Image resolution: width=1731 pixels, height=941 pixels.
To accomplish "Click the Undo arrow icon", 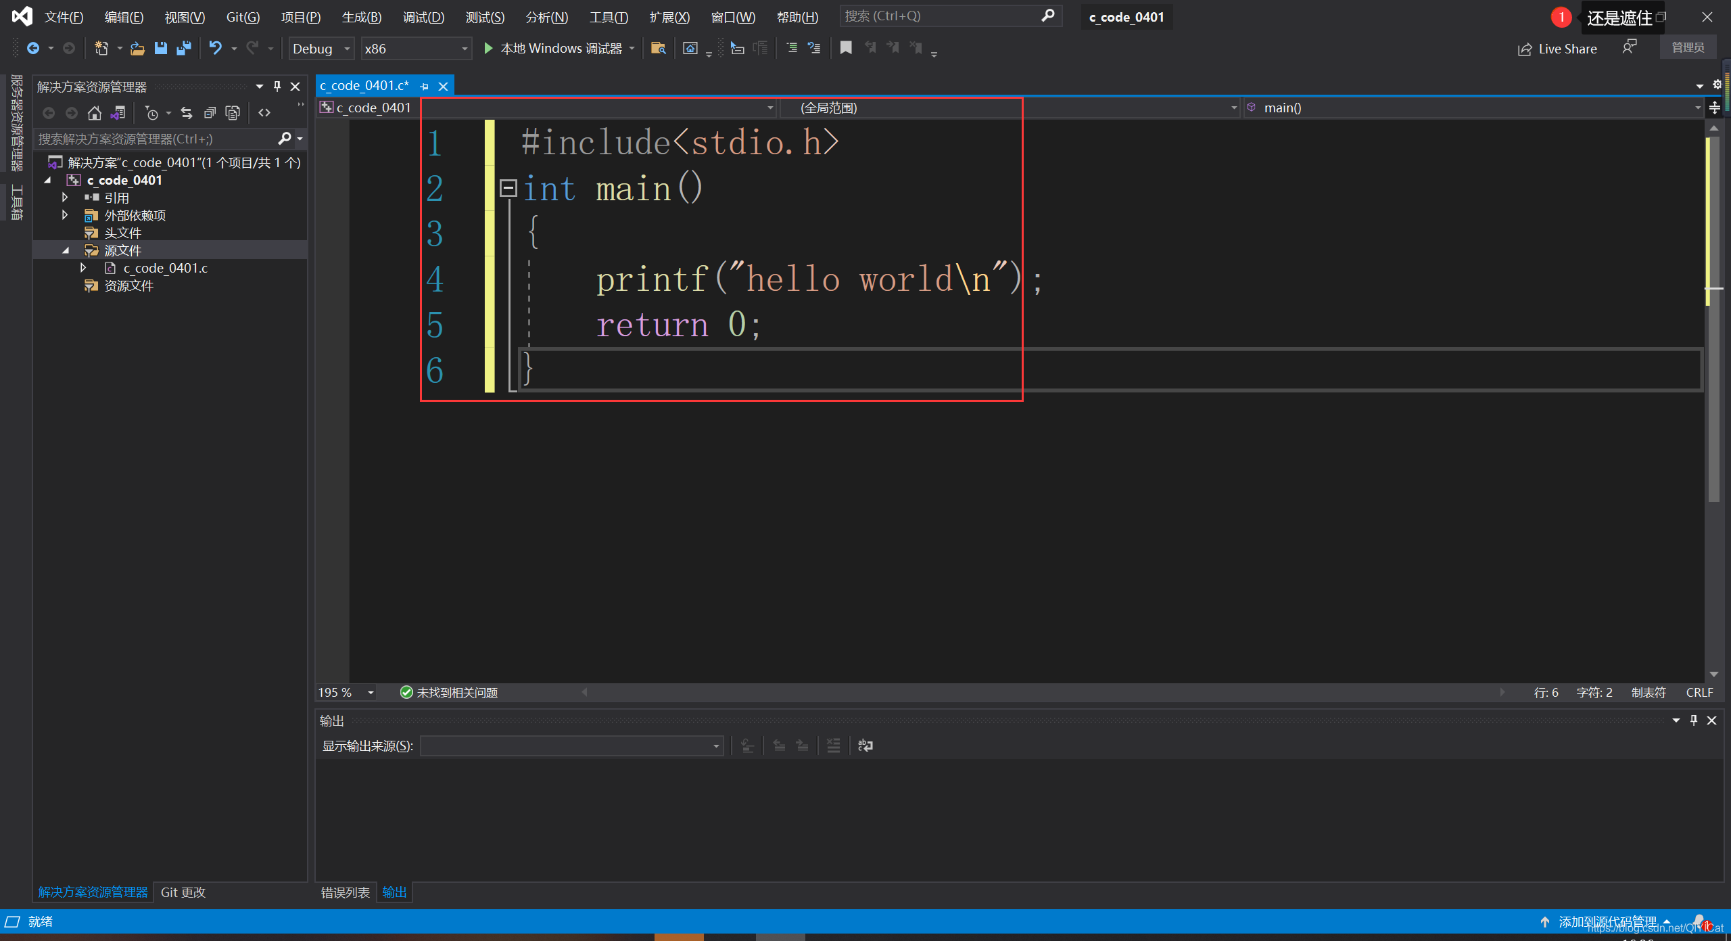I will tap(215, 48).
